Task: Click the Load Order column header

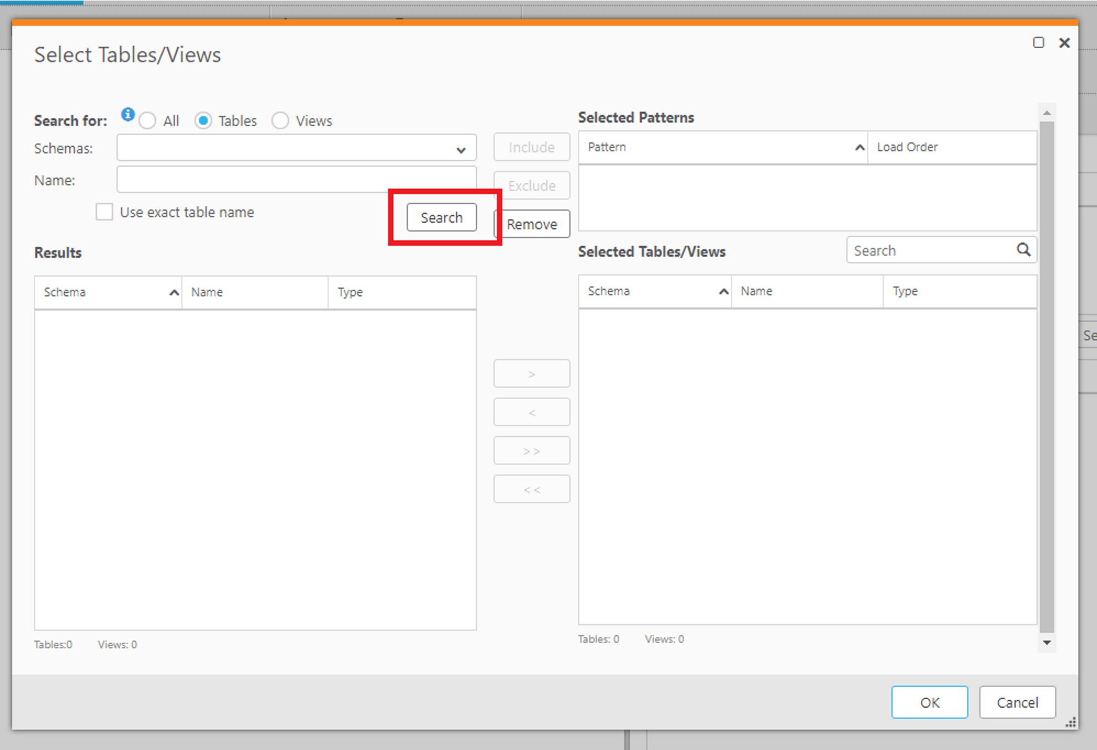Action: (x=907, y=147)
